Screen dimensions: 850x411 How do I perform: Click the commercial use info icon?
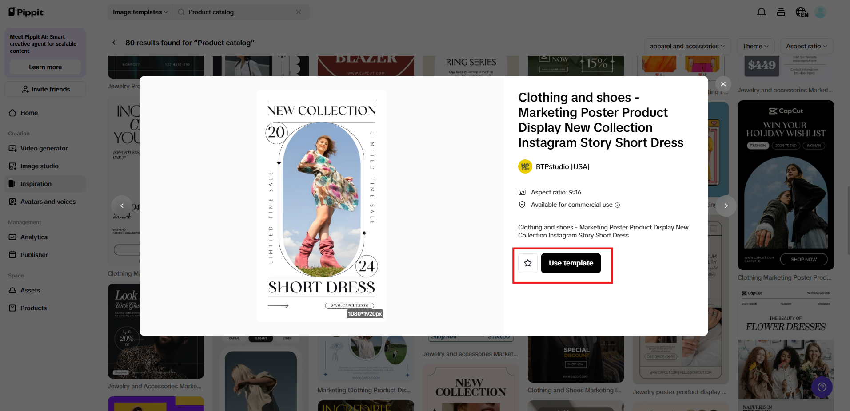click(x=617, y=205)
